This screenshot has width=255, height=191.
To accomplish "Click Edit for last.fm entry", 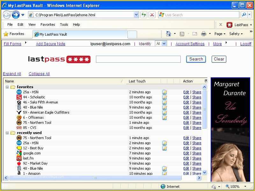I will click(186, 158).
